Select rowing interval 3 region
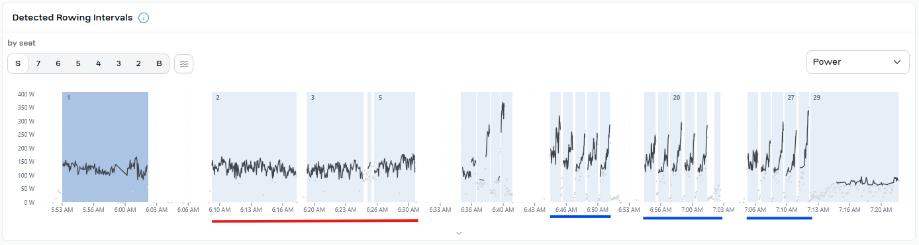 [335, 147]
